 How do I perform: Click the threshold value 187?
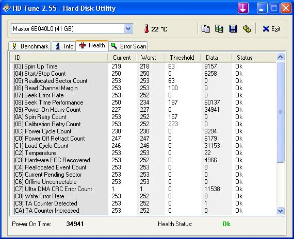tap(173, 103)
